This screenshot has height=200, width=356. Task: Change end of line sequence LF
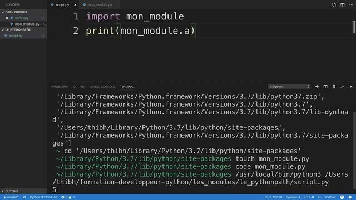click(319, 197)
